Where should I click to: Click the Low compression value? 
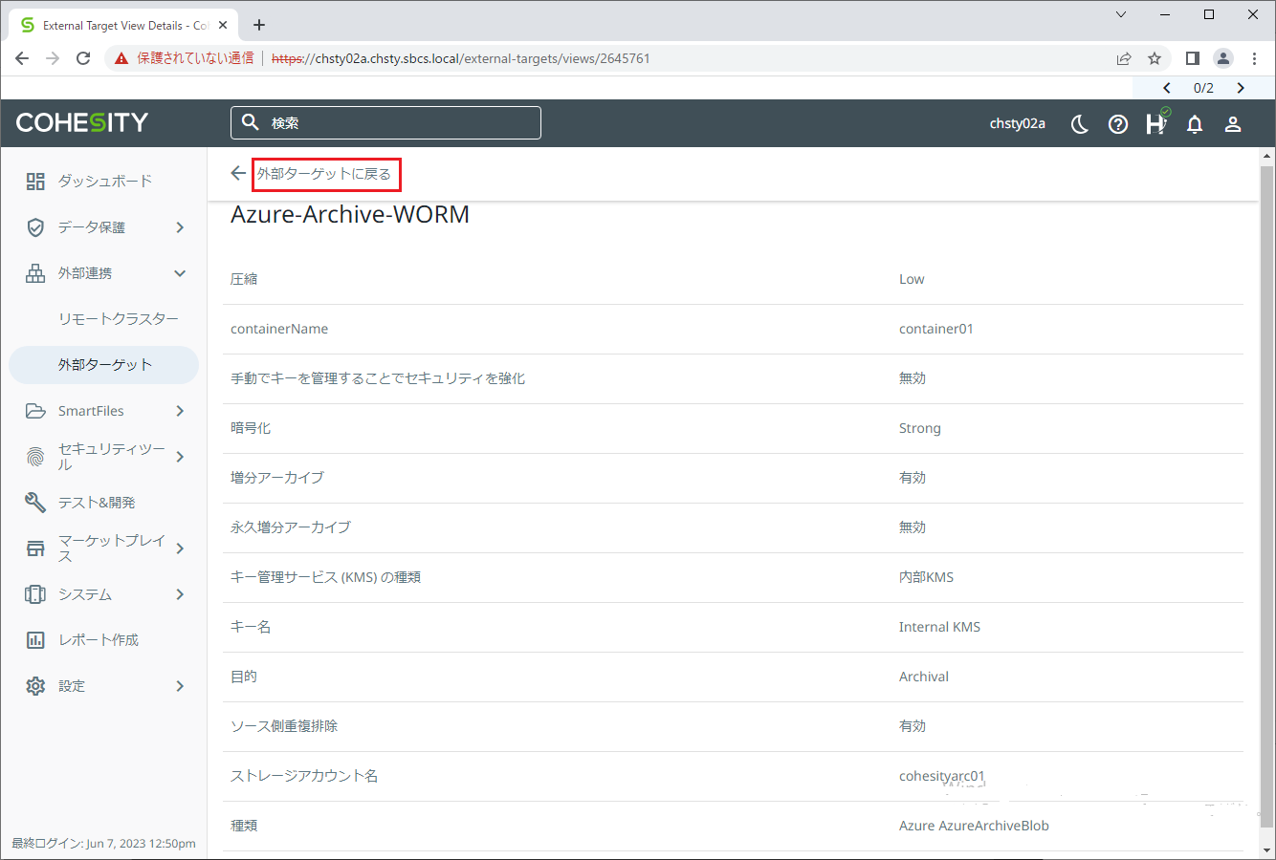pyautogui.click(x=912, y=279)
